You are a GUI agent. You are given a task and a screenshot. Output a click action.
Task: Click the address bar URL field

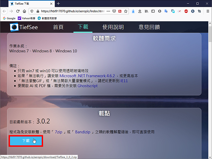click(73, 11)
